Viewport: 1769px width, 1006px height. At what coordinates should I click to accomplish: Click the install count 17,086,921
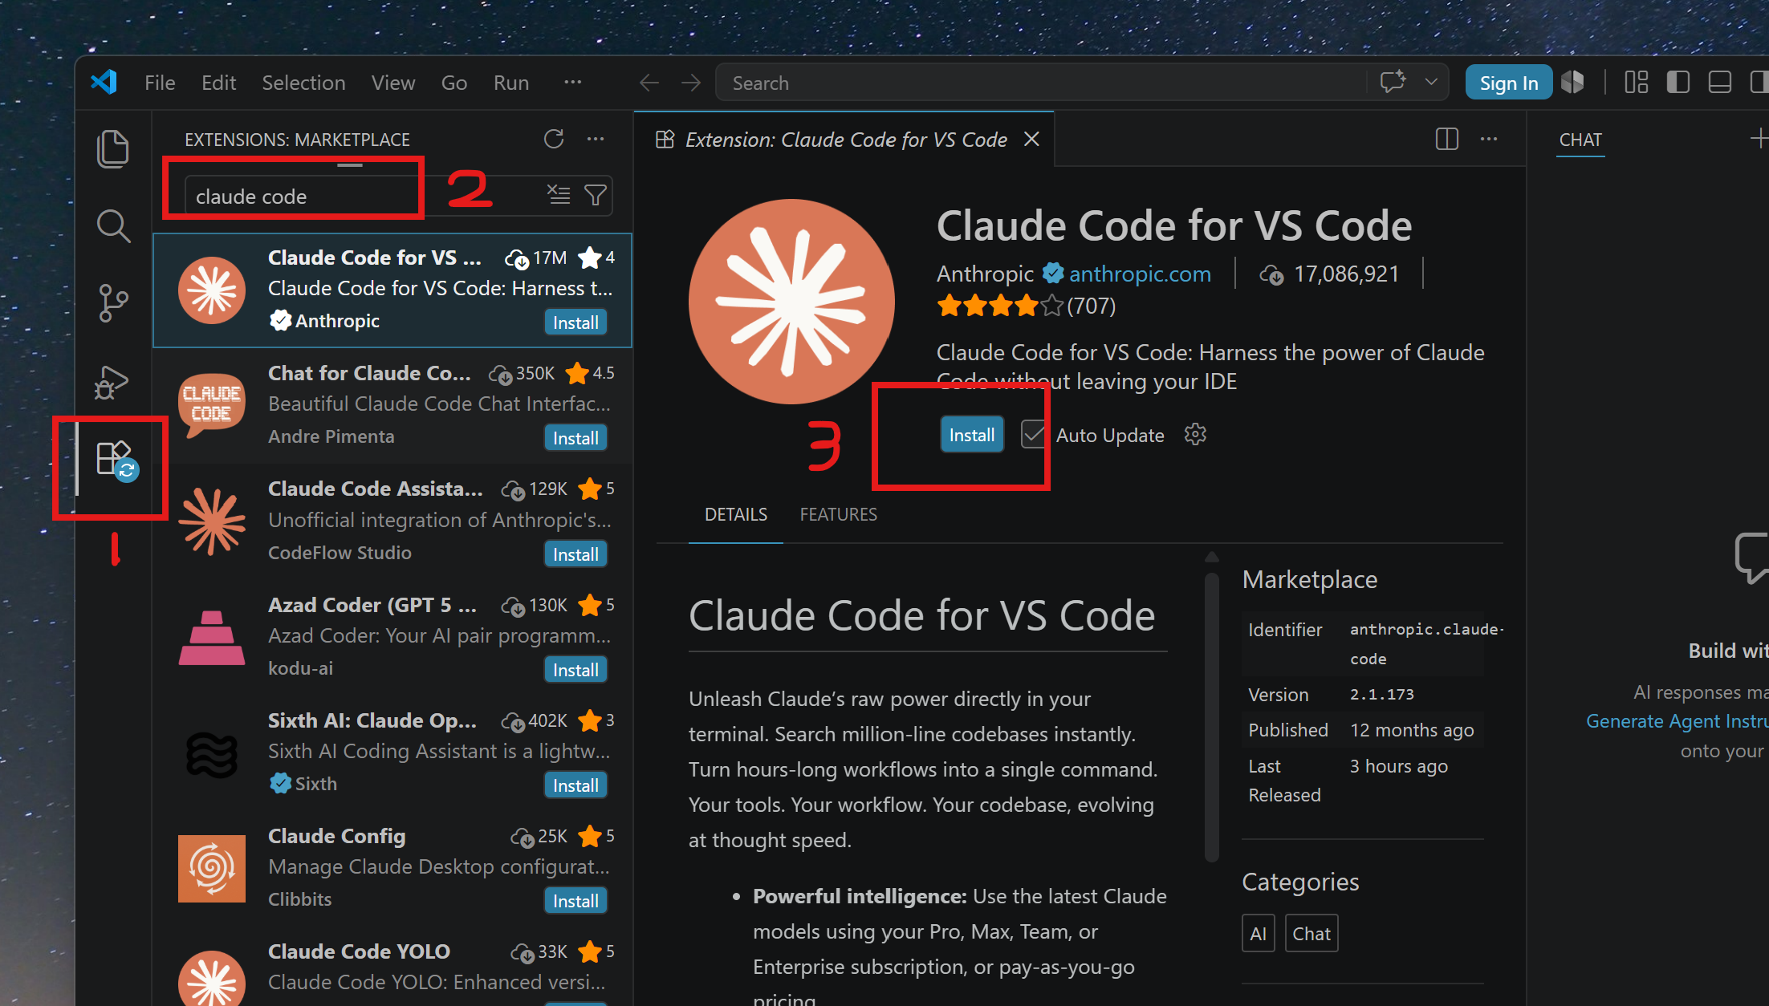1346,274
